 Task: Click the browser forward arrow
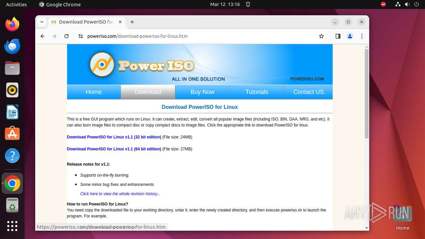tap(54, 36)
